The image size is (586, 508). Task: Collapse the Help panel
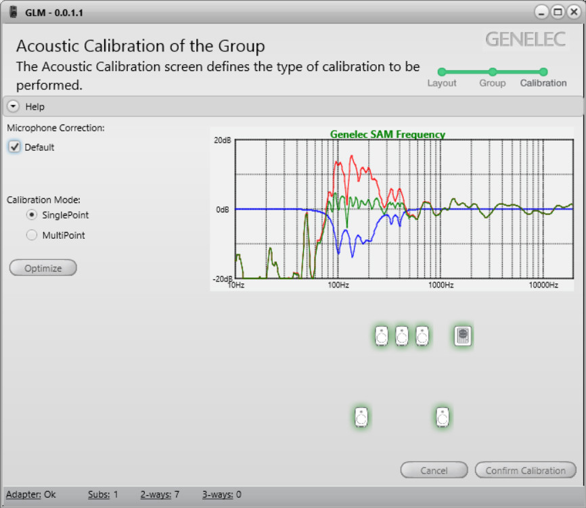12,106
